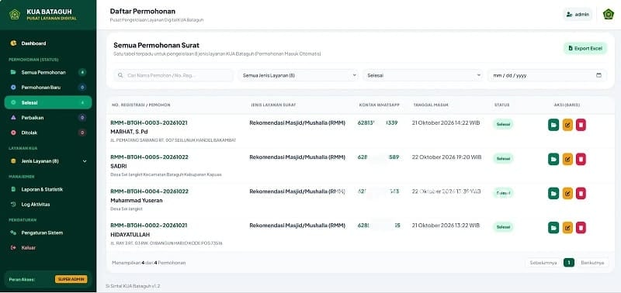Open folder icon for MARHAT, S.Pd row
Viewport: 621px width, 293px height.
click(x=553, y=125)
